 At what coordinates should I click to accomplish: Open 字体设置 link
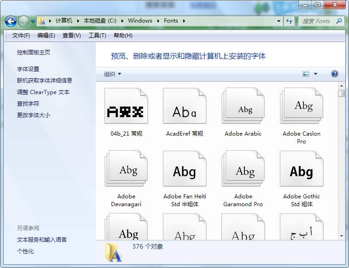tap(28, 69)
